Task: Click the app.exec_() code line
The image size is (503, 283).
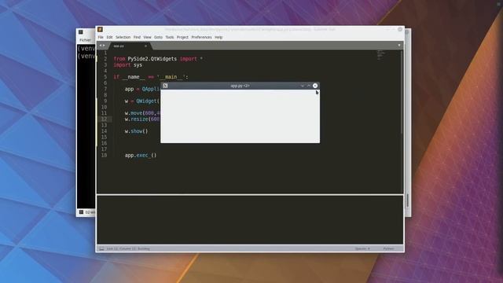Action: (141, 156)
